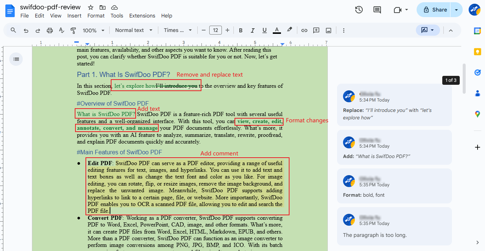Open the Normal text style dropdown

(134, 30)
